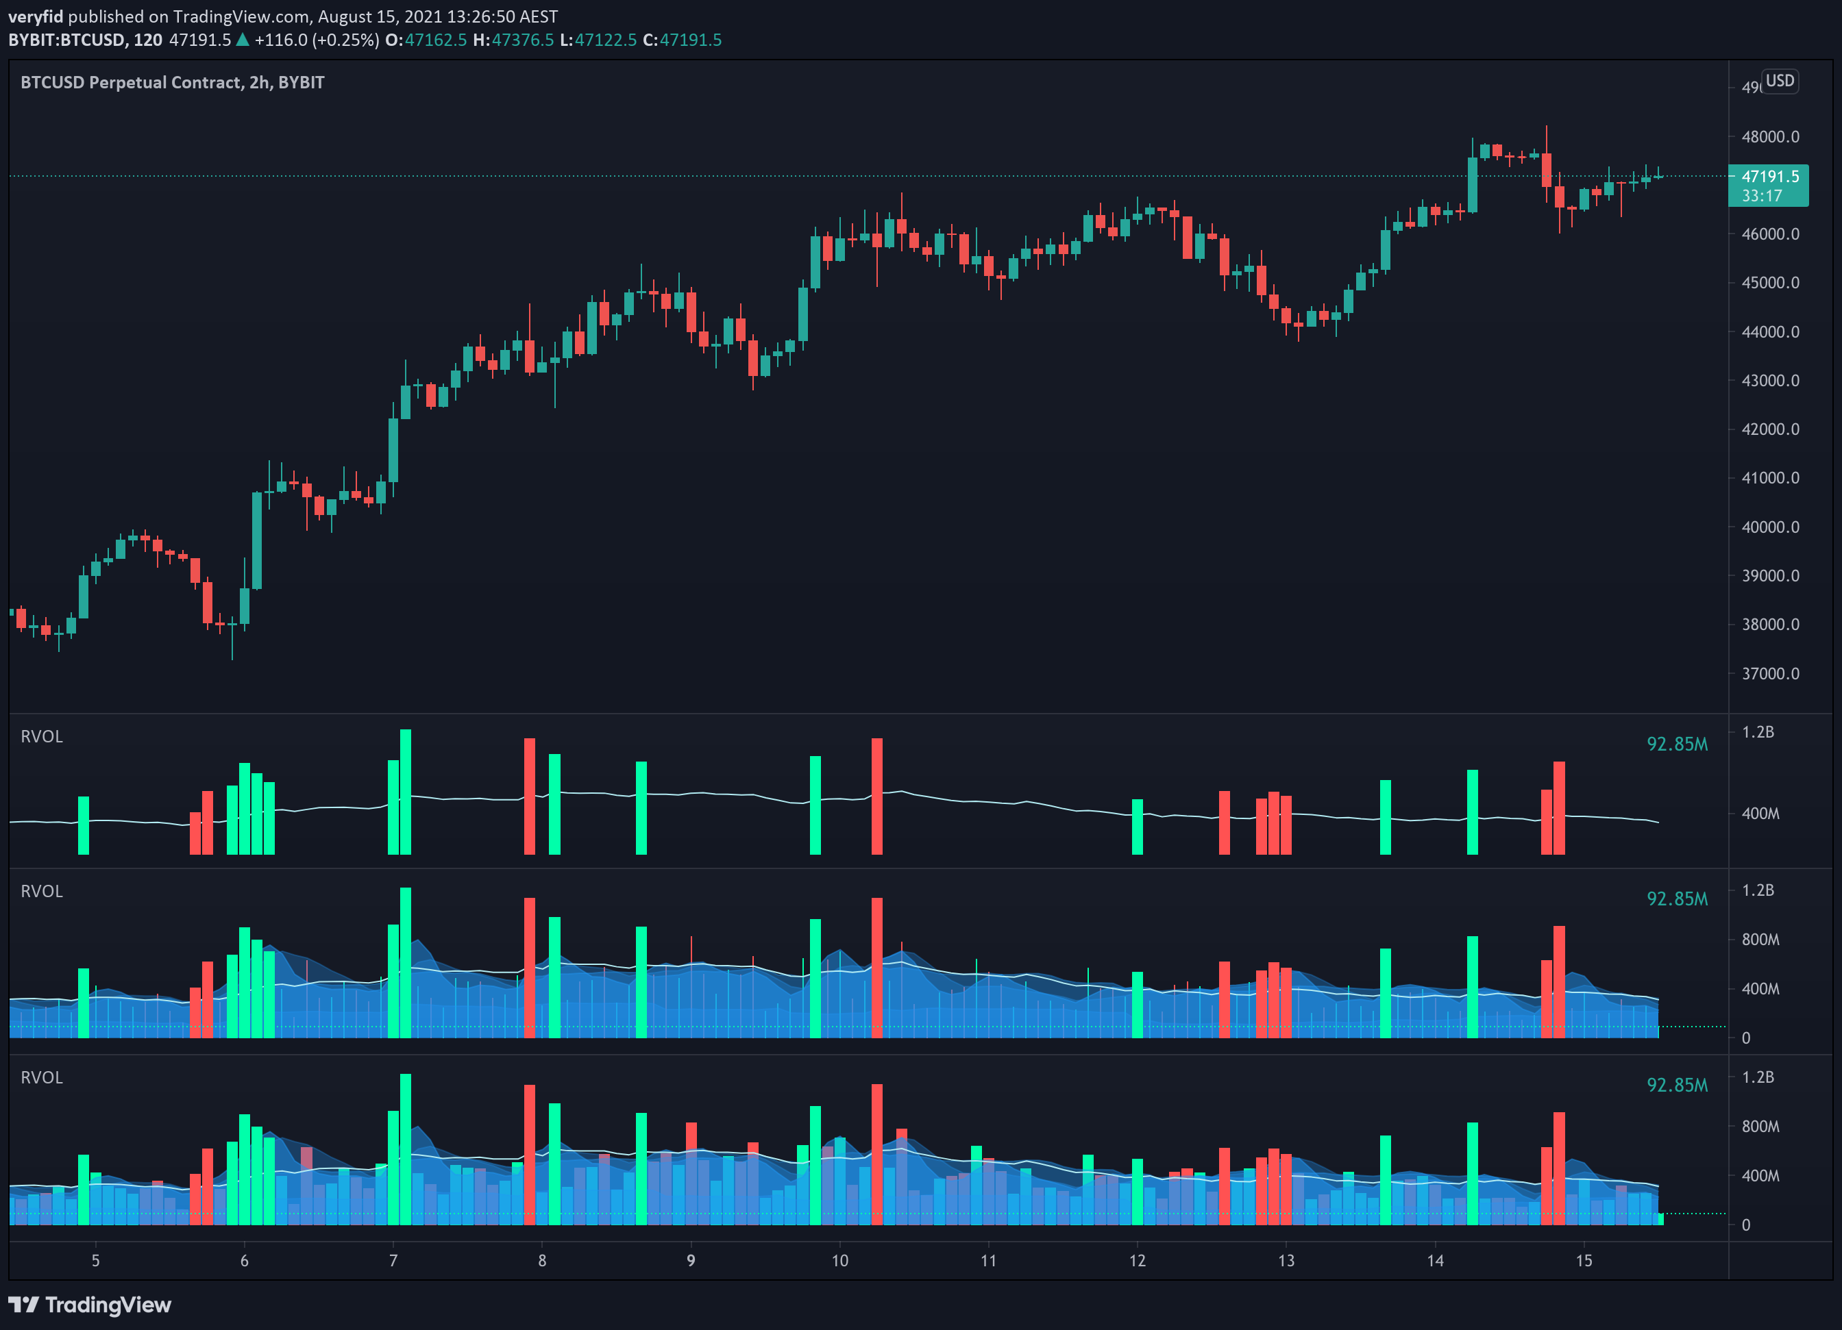This screenshot has height=1330, width=1842.
Task: Click the second RVOL pane label
Action: pyautogui.click(x=41, y=891)
